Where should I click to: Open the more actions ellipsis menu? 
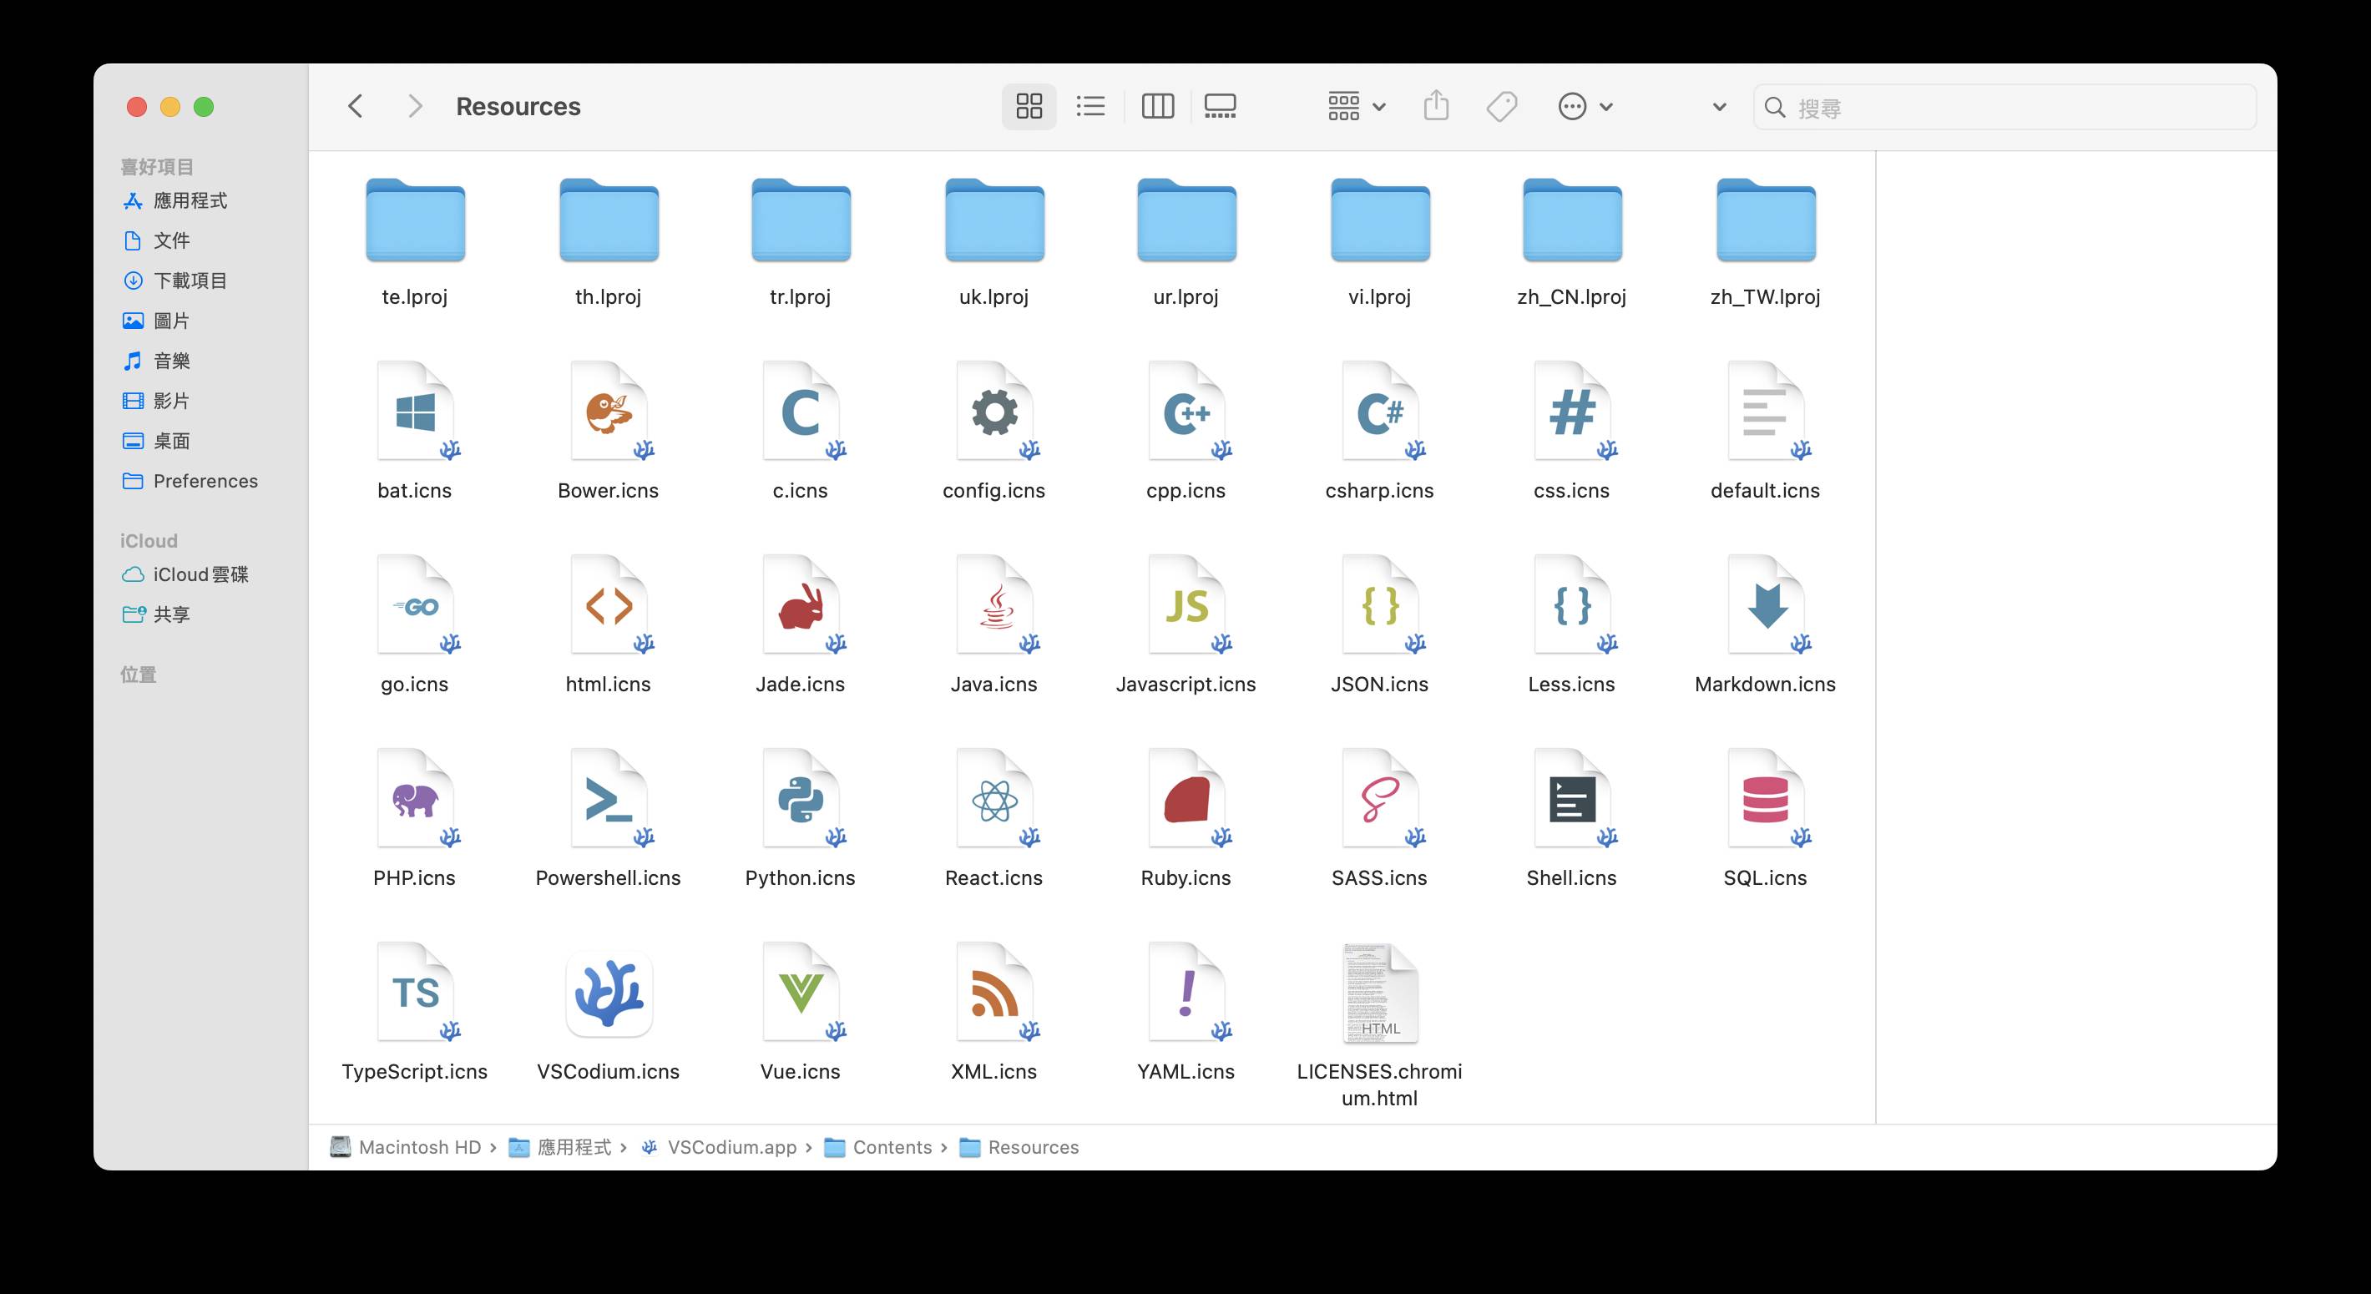(x=1585, y=107)
